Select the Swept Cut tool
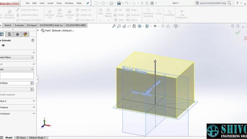 (83, 10)
